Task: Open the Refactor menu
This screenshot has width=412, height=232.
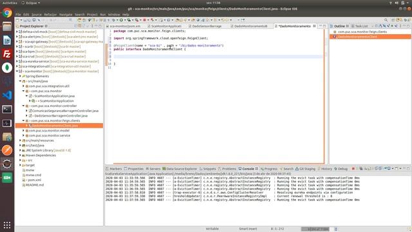Action: tap(50, 14)
